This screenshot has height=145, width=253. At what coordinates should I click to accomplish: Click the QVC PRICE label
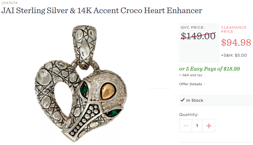pos(192,27)
